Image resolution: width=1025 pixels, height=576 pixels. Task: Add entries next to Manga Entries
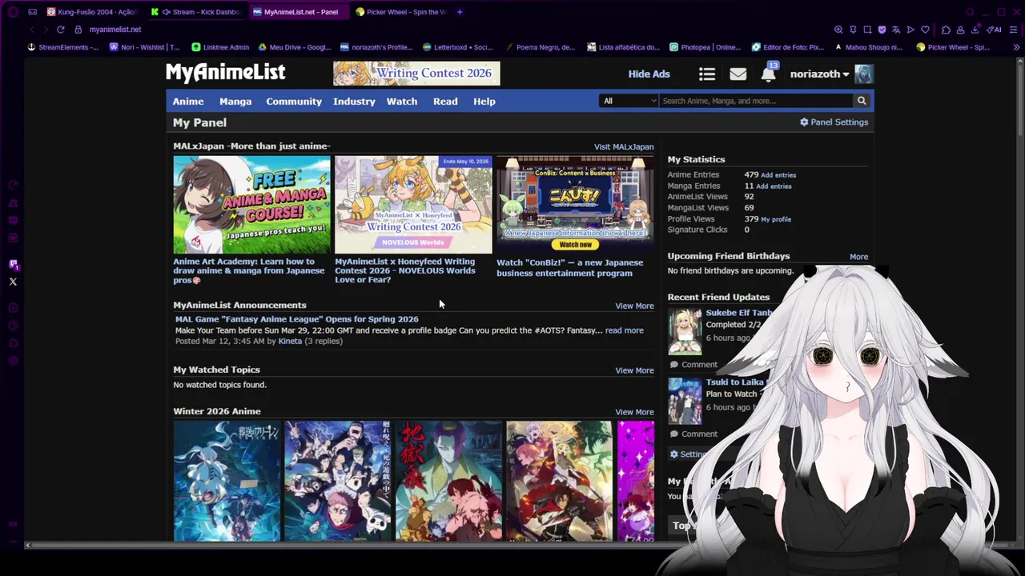click(x=774, y=186)
